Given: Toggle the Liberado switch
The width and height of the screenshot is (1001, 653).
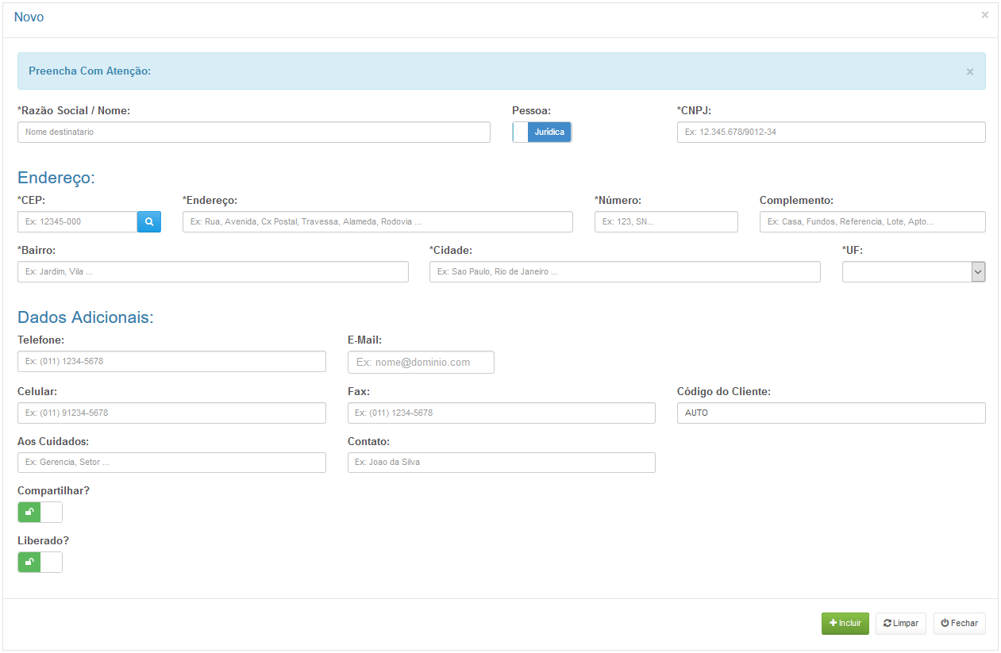Looking at the screenshot, I should coord(40,563).
